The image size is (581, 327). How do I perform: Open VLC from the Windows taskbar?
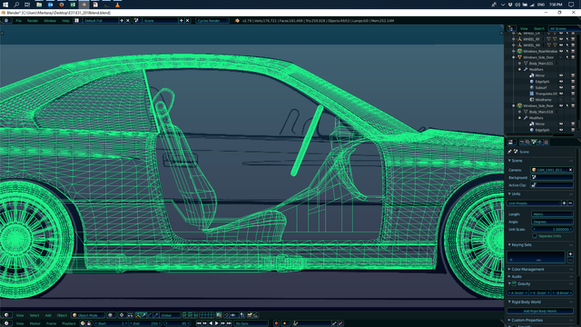click(117, 5)
